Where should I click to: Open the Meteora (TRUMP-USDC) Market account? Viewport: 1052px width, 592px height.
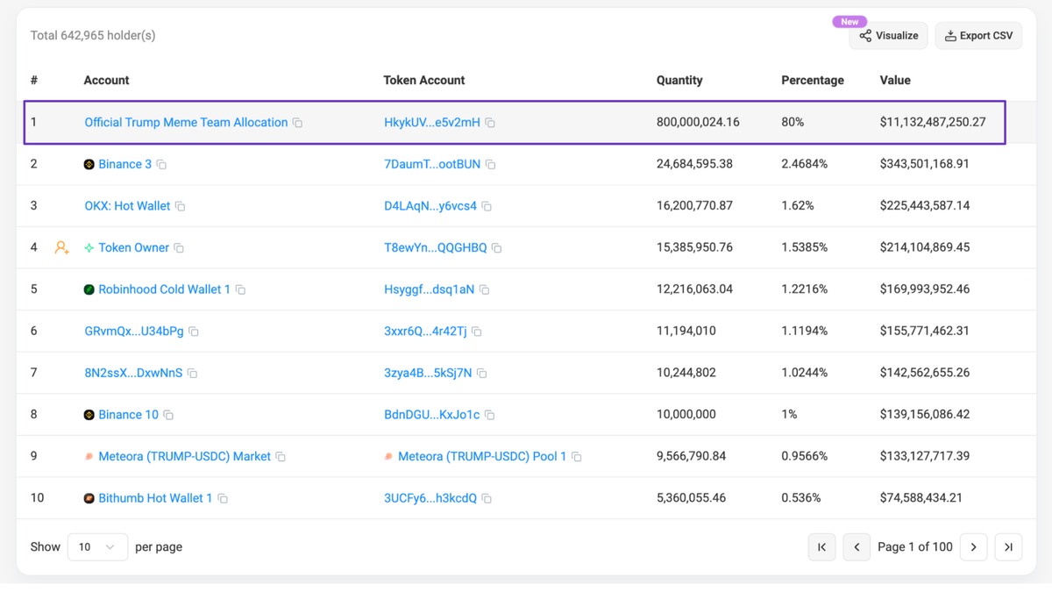coord(185,457)
